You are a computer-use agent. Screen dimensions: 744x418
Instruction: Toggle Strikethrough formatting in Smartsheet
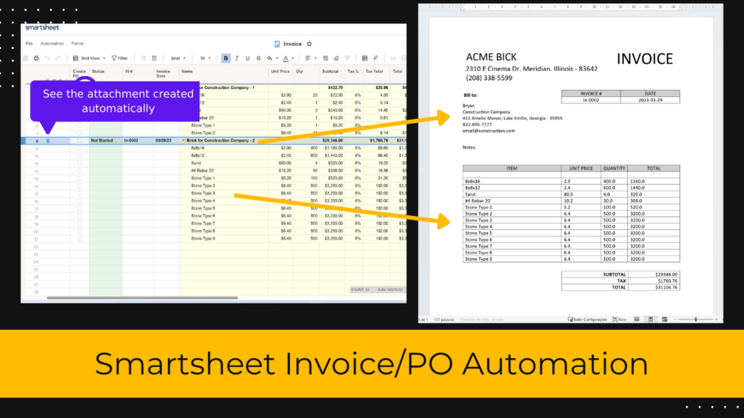pyautogui.click(x=258, y=58)
